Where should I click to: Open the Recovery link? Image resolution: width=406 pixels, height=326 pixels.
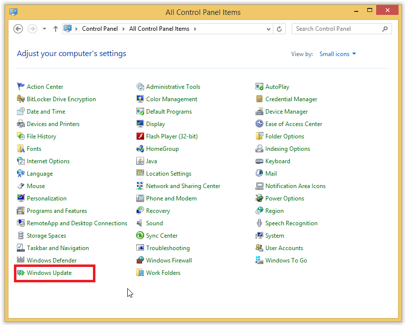[158, 211]
